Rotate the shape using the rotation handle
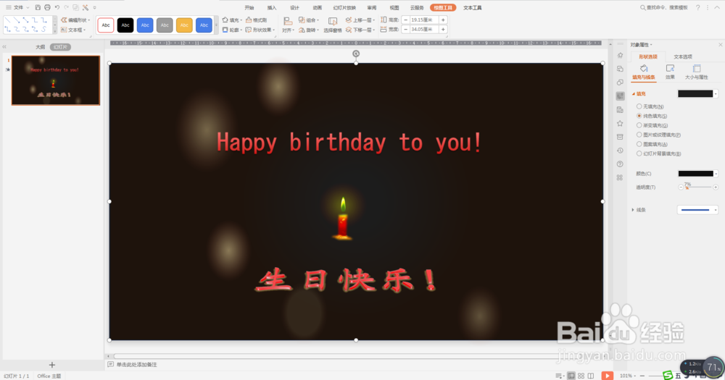This screenshot has width=725, height=380. [356, 54]
